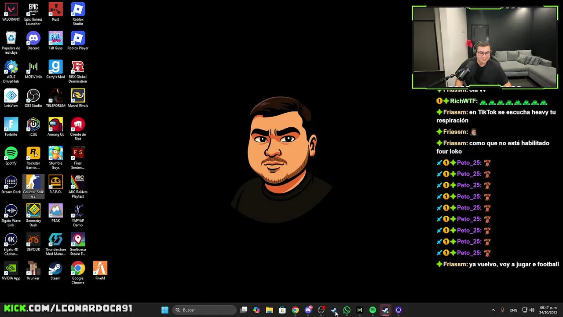Open File Explorer from the taskbar
The height and width of the screenshot is (317, 563).
coord(270,310)
